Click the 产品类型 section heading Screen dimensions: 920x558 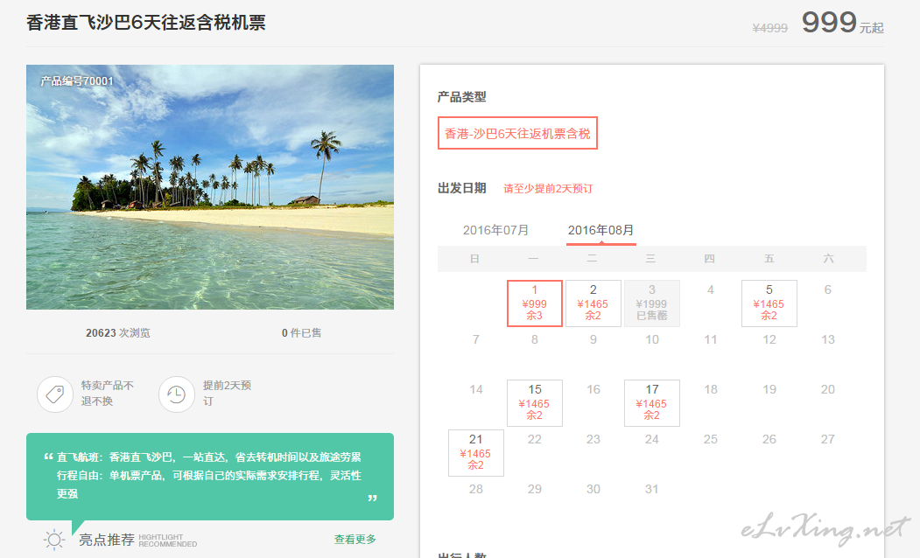pos(462,97)
